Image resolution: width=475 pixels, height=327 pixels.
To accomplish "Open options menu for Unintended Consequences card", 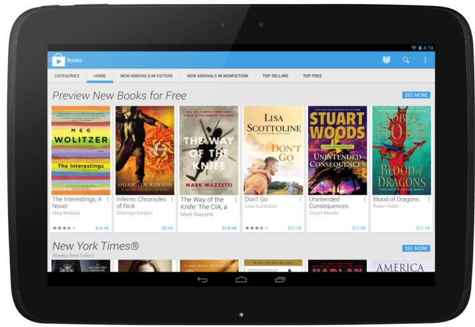I will (x=364, y=199).
